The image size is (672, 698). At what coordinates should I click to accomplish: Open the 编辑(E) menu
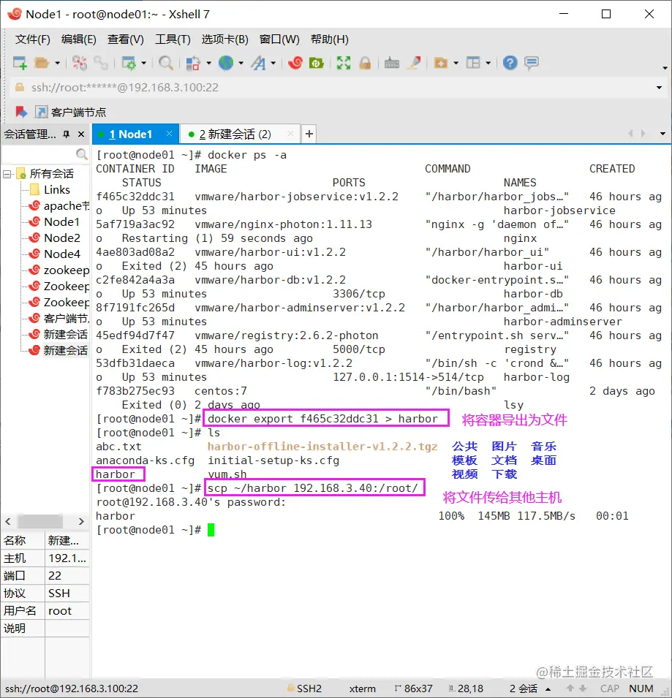pos(79,39)
